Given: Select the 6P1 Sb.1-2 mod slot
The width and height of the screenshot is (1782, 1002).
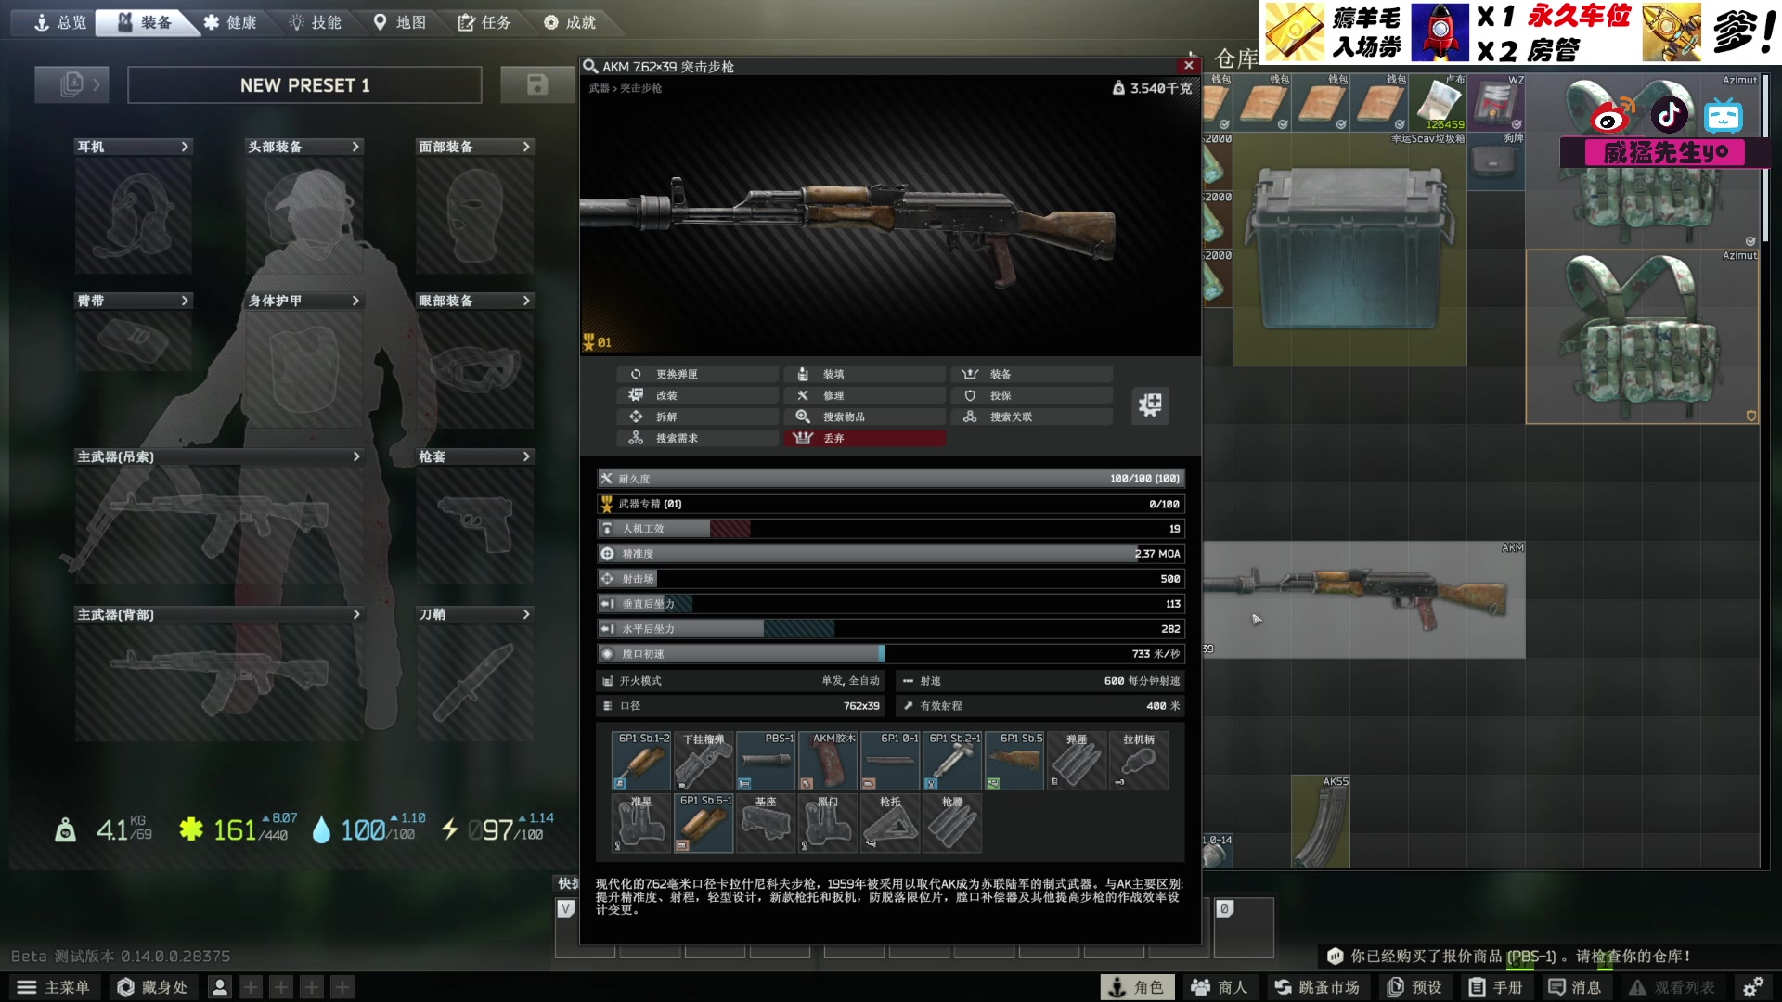Looking at the screenshot, I should point(641,761).
